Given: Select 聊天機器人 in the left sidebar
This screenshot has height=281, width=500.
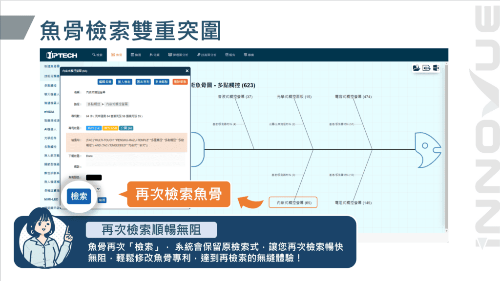Looking at the screenshot, I should (50, 94).
